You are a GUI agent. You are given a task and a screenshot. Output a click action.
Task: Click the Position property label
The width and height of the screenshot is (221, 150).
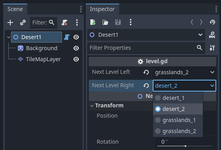107,116
